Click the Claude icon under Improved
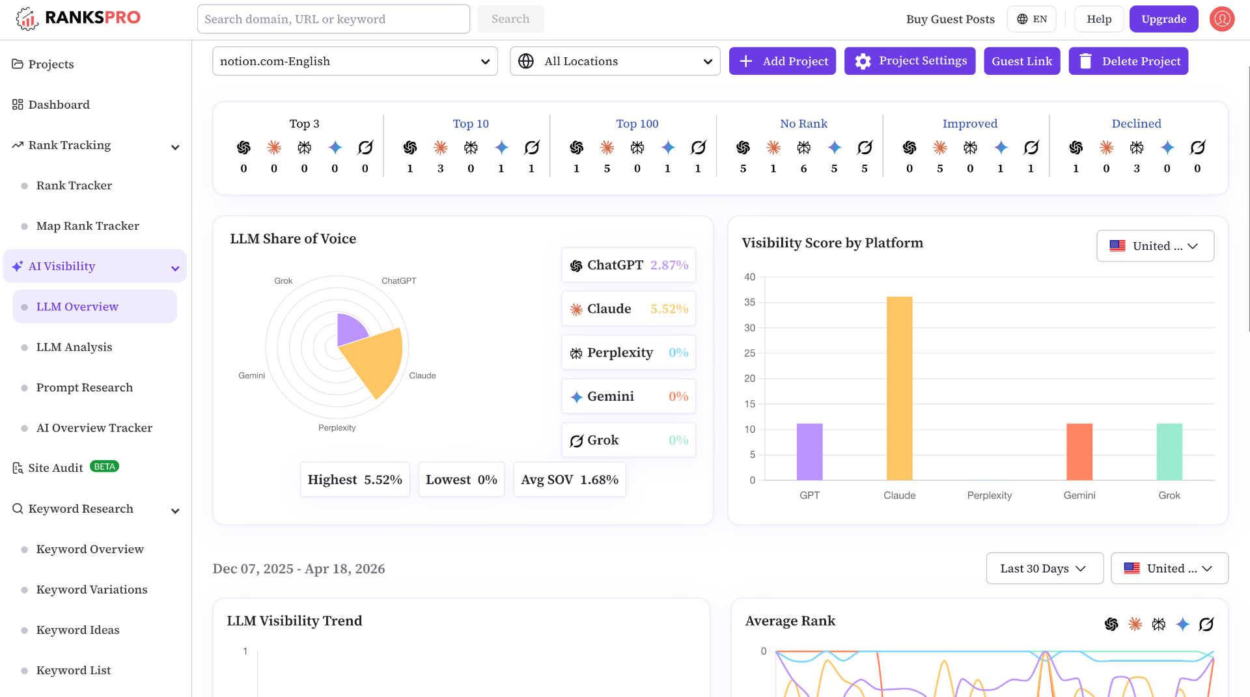This screenshot has height=697, width=1250. tap(940, 148)
